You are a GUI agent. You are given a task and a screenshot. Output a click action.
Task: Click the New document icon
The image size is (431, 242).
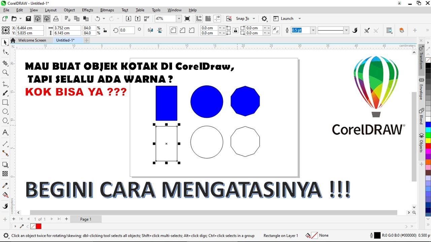point(5,18)
